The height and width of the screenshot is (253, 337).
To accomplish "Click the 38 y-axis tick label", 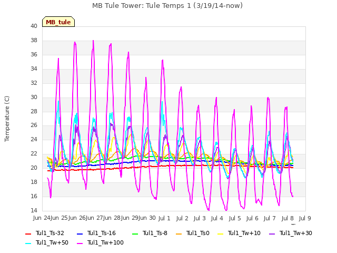I will click(x=34, y=40).
